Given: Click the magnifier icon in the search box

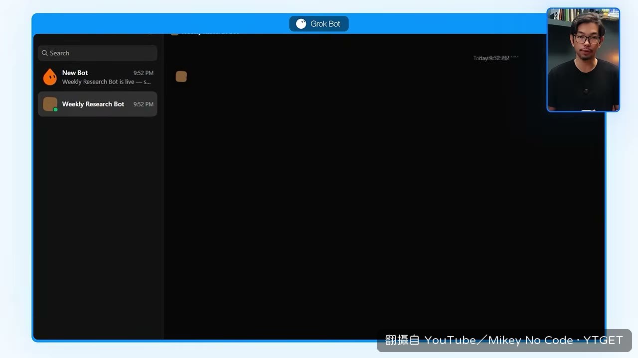Looking at the screenshot, I should 45,53.
